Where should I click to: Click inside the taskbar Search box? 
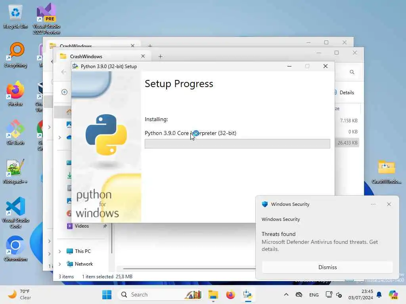tap(160, 294)
